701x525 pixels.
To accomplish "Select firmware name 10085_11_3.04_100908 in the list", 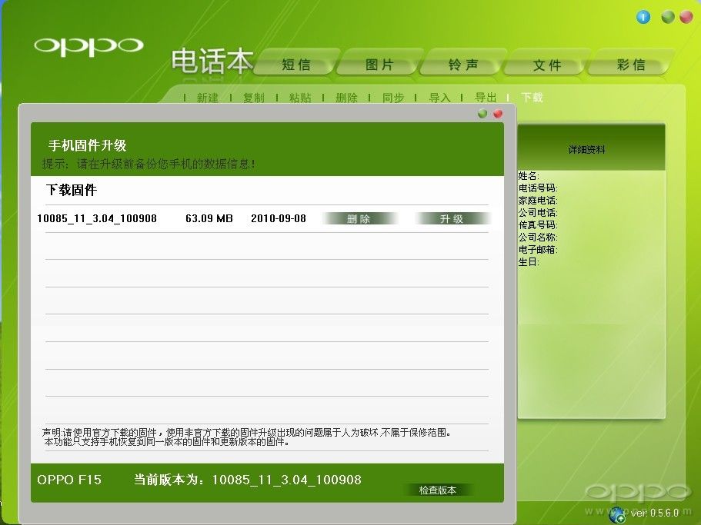I will point(97,218).
